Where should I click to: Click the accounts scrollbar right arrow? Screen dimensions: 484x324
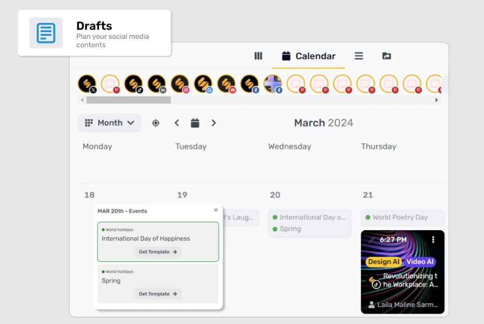pos(436,100)
